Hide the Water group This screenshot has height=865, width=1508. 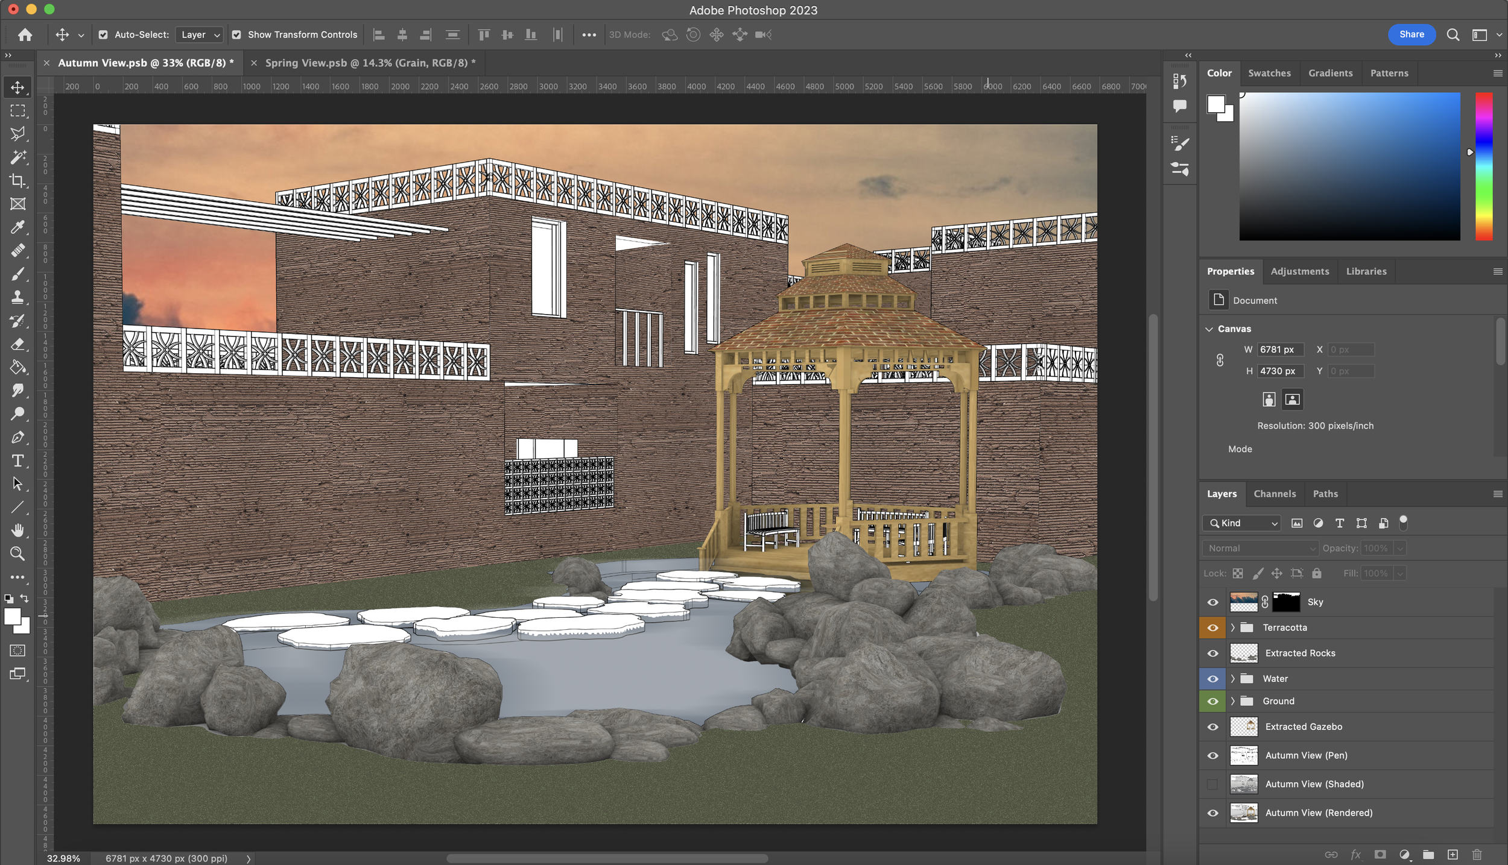1212,679
